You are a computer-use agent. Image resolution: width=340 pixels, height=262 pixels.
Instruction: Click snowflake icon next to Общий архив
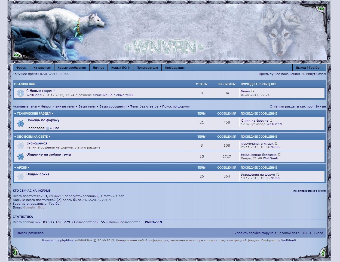point(21,176)
